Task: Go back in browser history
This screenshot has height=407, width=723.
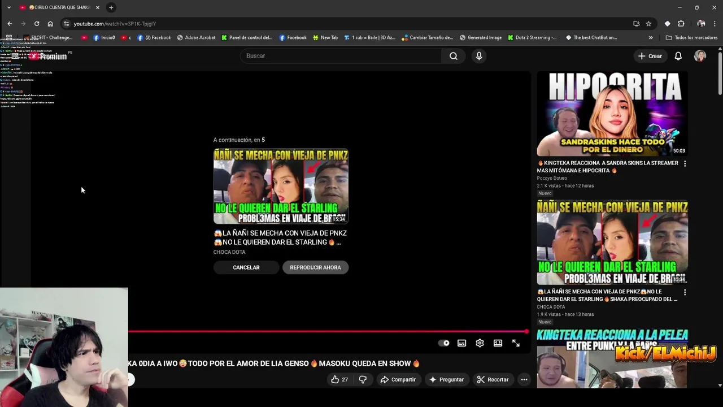Action: (10, 24)
